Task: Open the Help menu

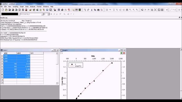Action: pyautogui.click(x=52, y=7)
